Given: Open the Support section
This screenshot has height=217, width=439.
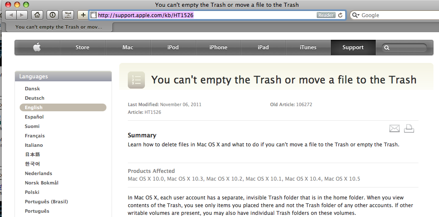Looking at the screenshot, I should click(353, 48).
